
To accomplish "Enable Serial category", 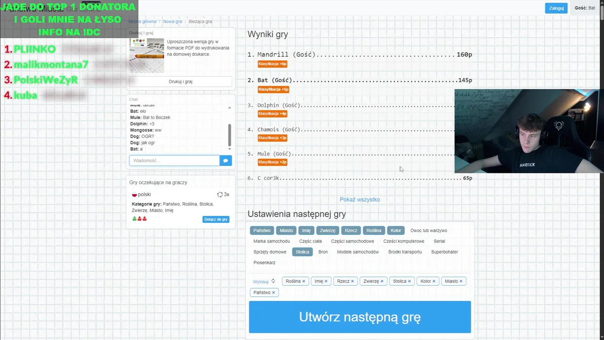I will (x=439, y=241).
